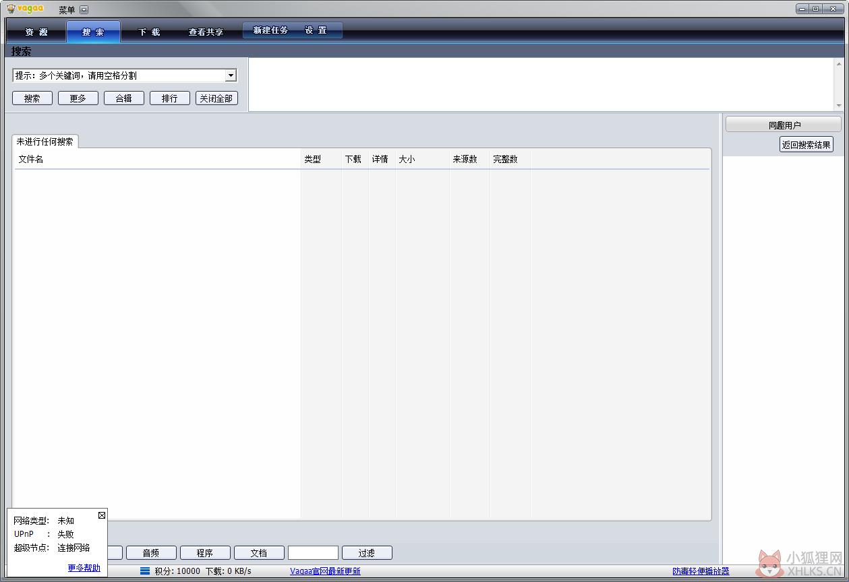Maximize the Vagaa window

tap(815, 9)
